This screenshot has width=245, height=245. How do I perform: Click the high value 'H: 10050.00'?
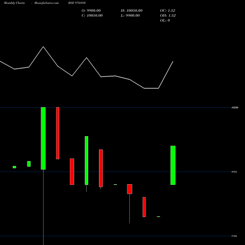(132, 11)
